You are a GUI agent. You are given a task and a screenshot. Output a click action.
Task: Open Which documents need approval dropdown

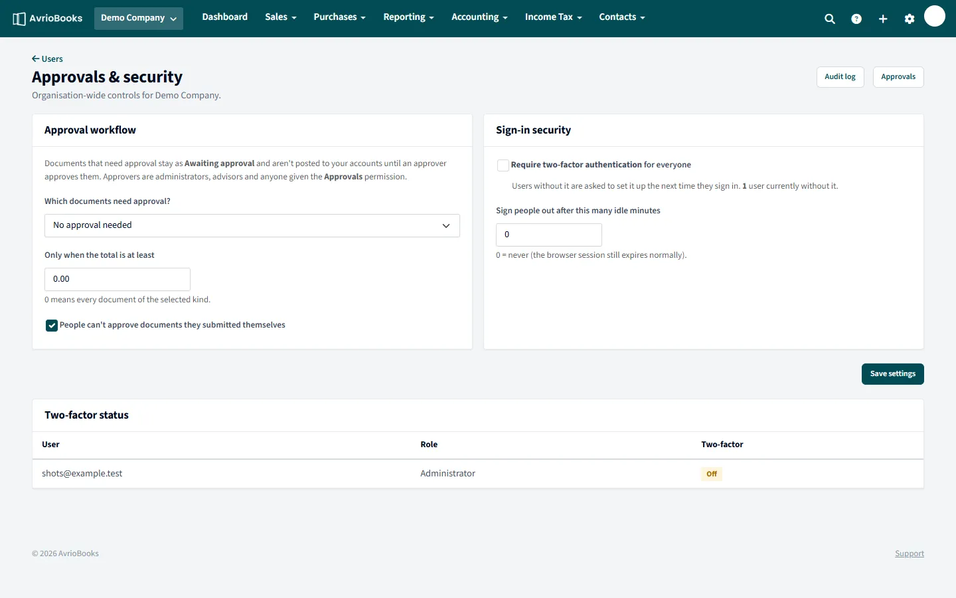[252, 225]
